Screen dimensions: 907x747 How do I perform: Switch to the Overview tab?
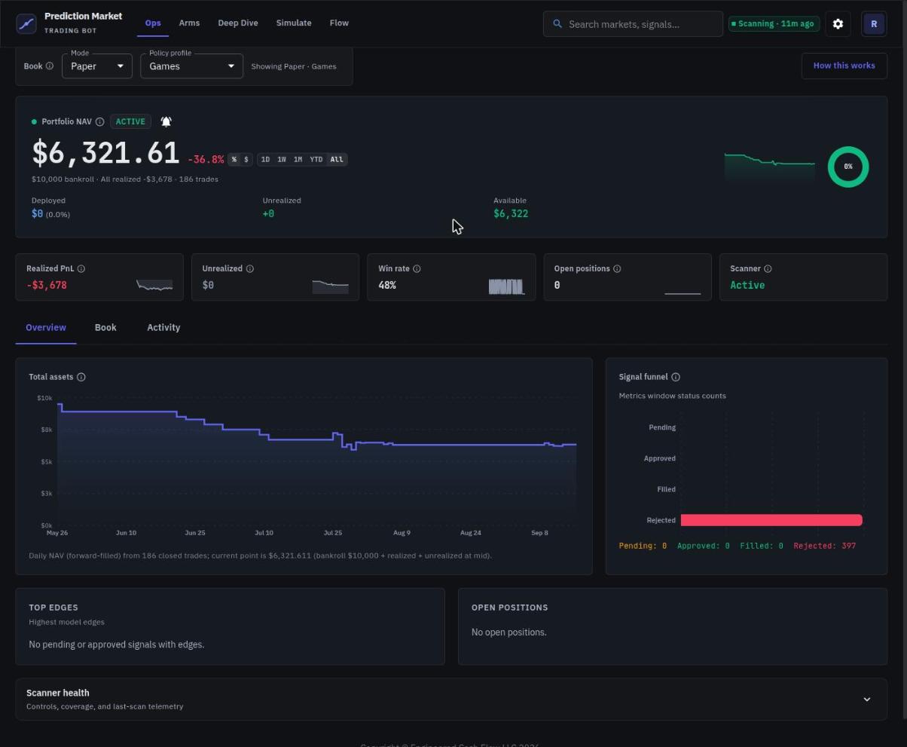[46, 327]
